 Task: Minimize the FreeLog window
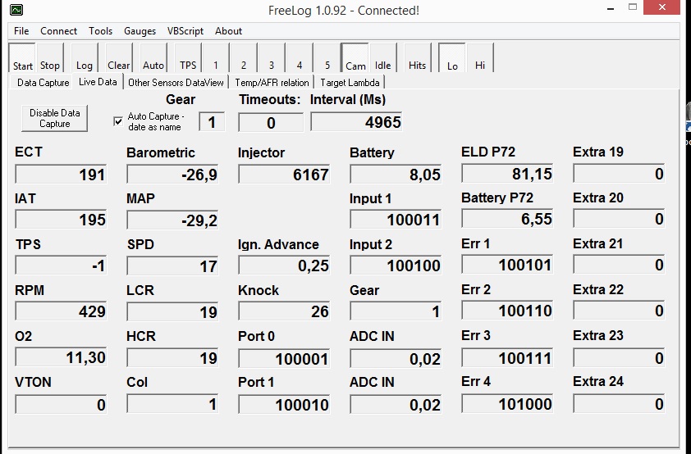611,8
